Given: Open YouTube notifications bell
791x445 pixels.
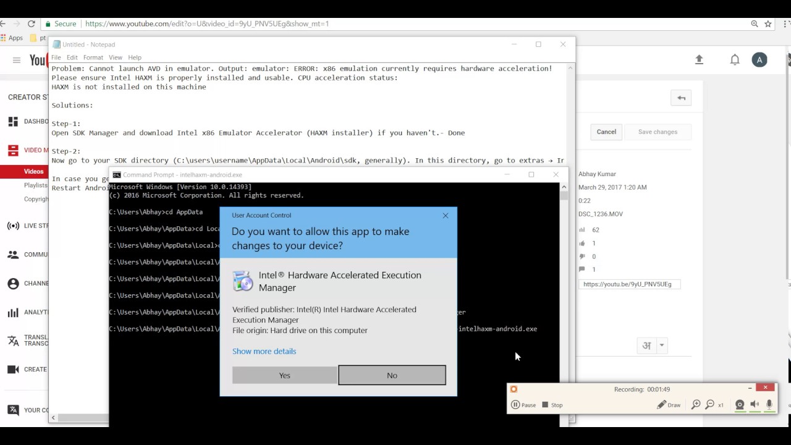Looking at the screenshot, I should [x=735, y=59].
